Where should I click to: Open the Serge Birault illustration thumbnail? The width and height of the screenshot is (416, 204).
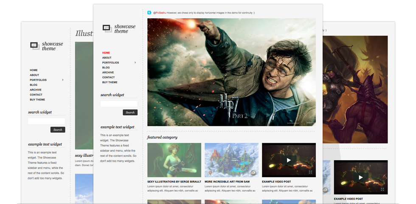pyautogui.click(x=174, y=160)
